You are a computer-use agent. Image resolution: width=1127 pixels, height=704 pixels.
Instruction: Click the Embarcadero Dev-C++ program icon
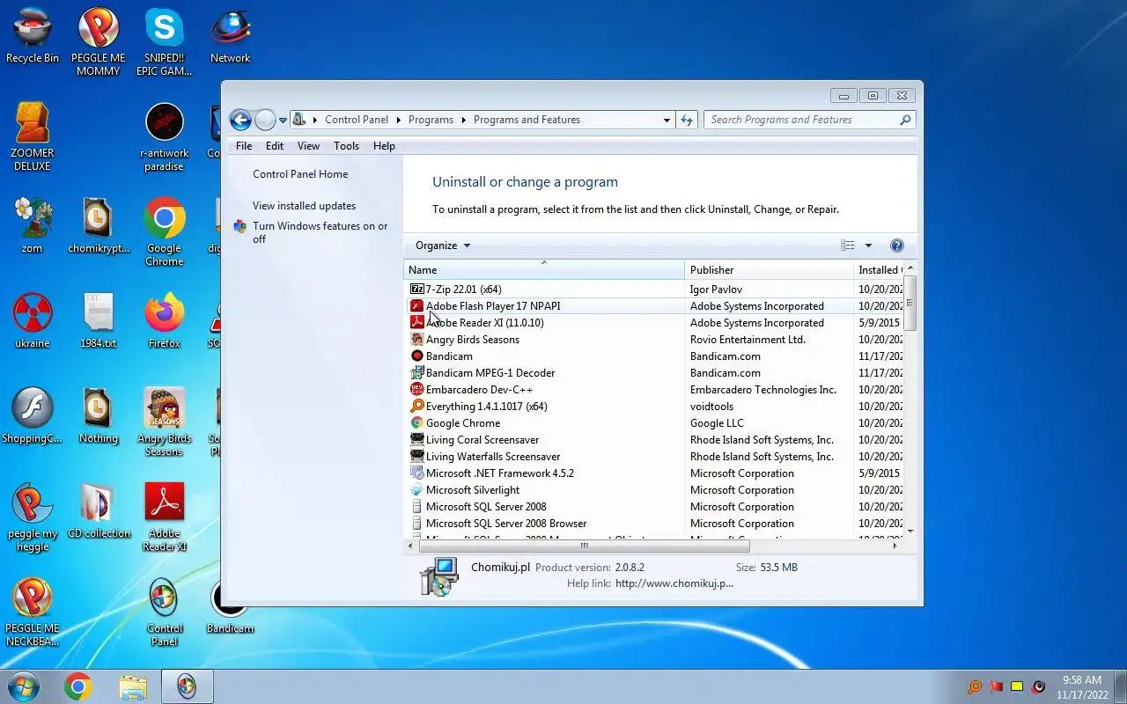tap(417, 389)
